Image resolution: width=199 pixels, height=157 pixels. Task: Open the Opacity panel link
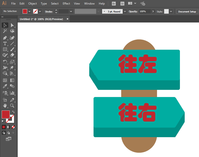(x=133, y=11)
